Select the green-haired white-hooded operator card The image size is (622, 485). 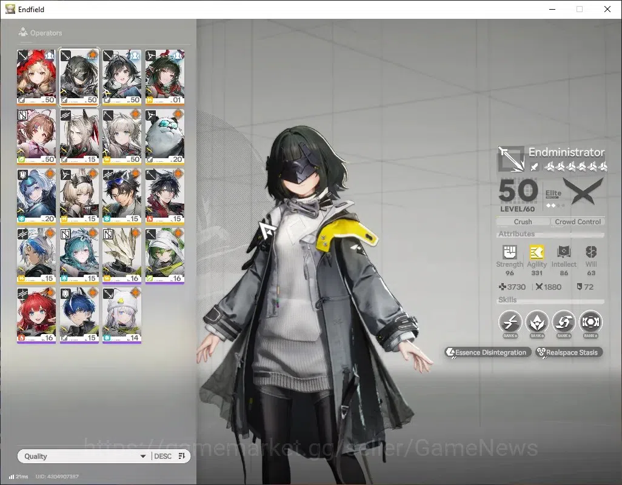pyautogui.click(x=165, y=255)
